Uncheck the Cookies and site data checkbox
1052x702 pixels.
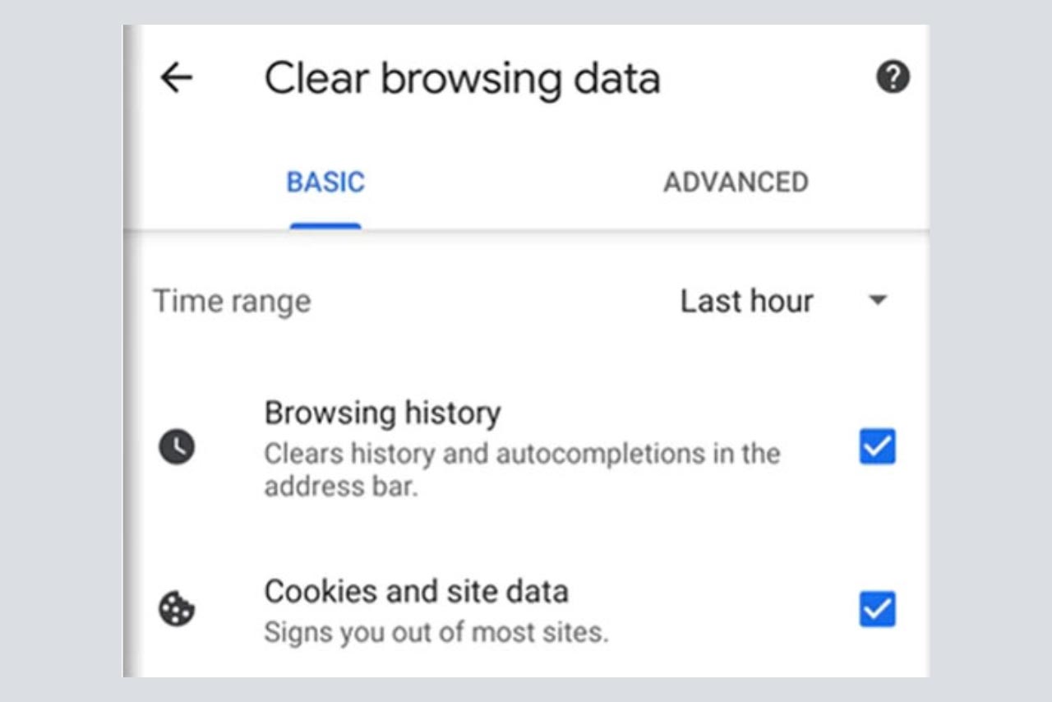[x=877, y=610]
